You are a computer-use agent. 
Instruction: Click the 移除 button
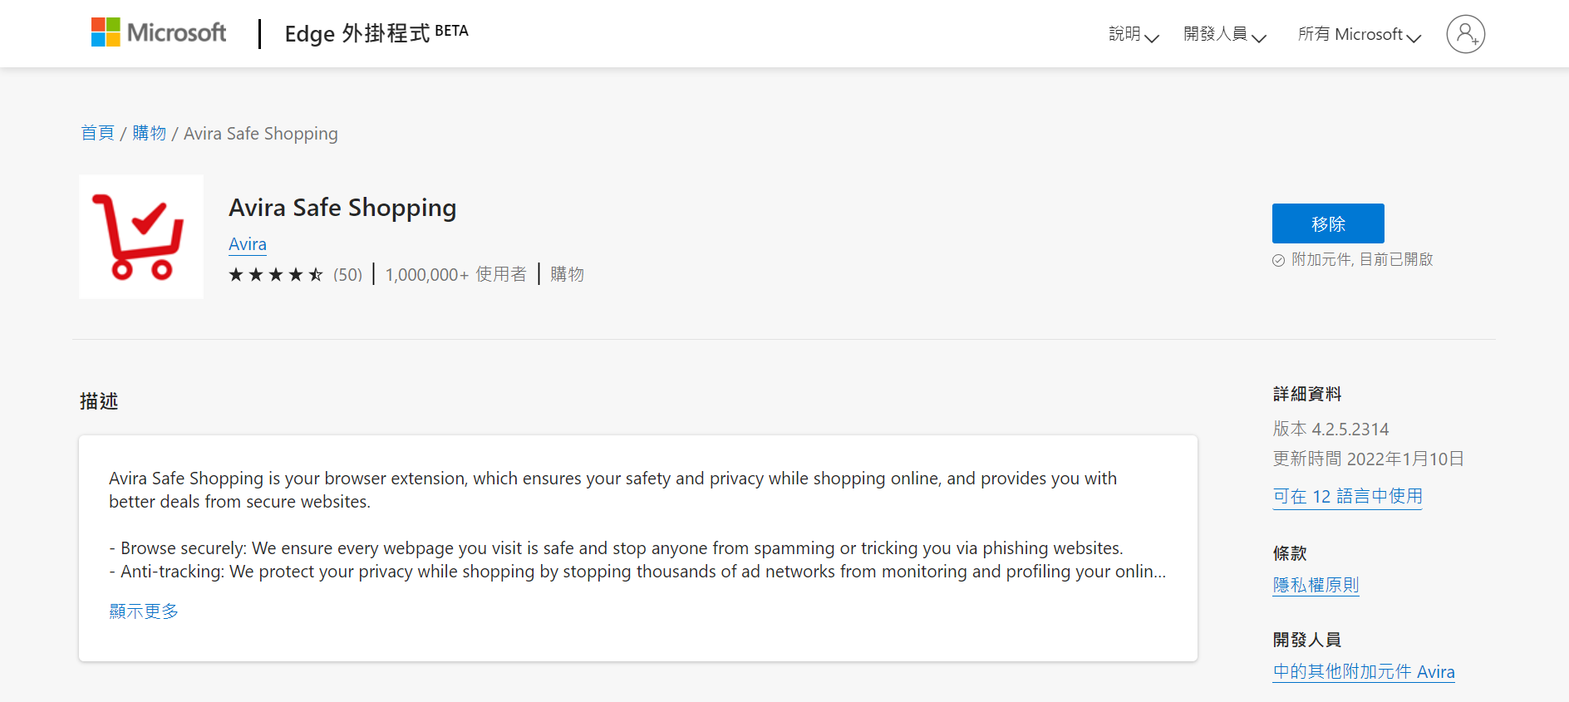[1328, 223]
